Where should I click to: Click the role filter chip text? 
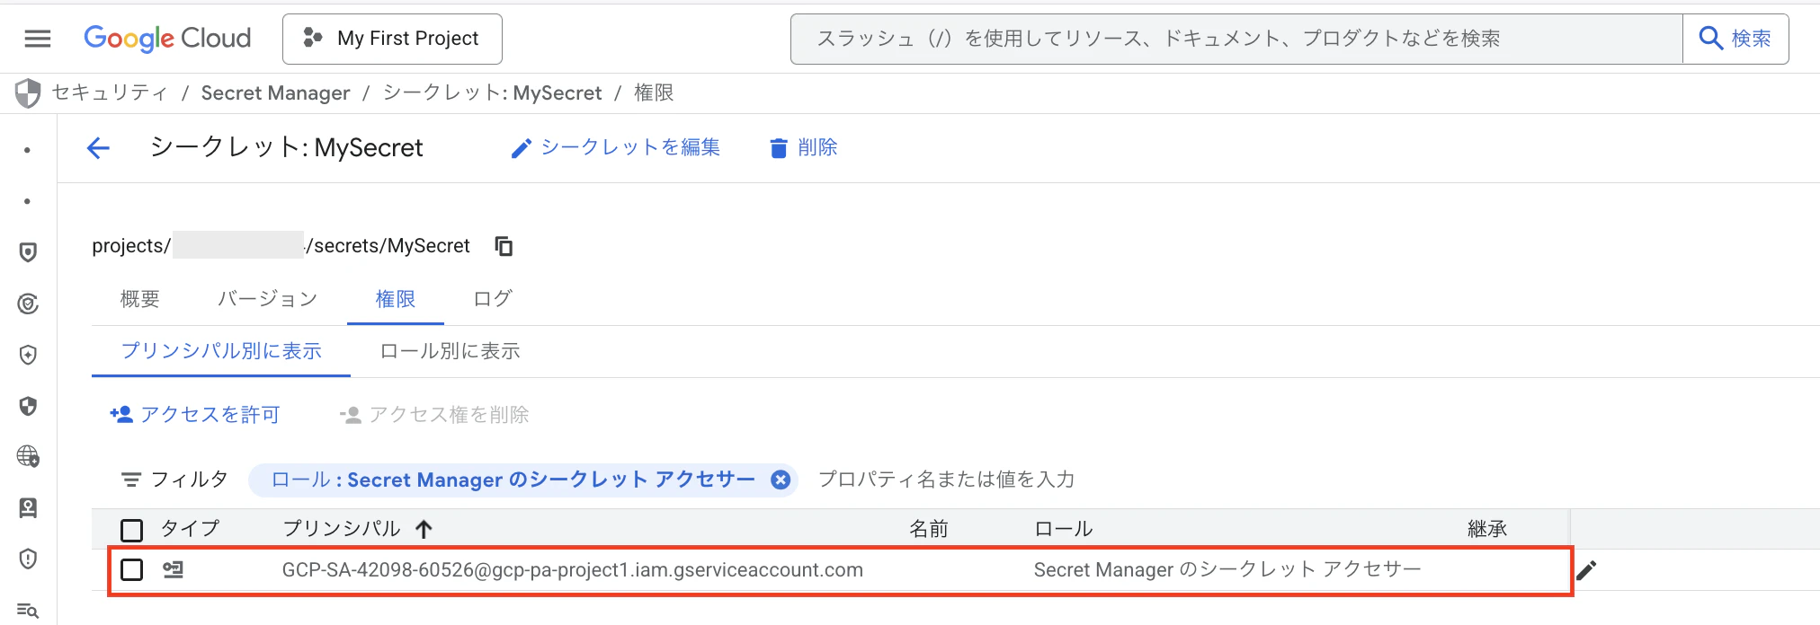pyautogui.click(x=513, y=480)
